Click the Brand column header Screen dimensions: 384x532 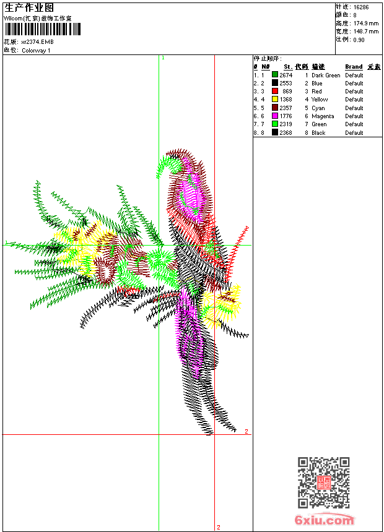354,67
